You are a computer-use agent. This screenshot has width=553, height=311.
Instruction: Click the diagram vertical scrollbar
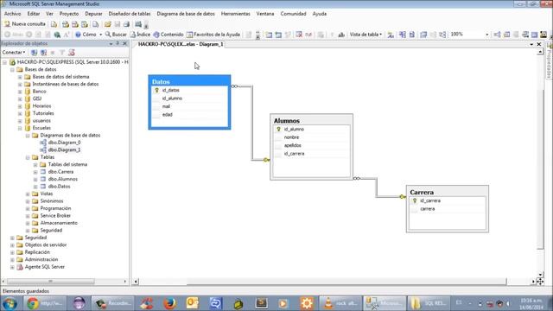(x=540, y=164)
